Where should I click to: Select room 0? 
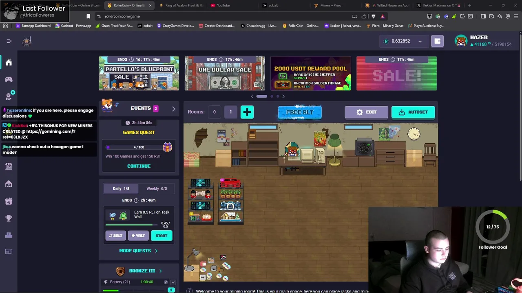(214, 112)
